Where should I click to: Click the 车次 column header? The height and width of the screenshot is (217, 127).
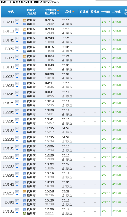(x=11, y=12)
